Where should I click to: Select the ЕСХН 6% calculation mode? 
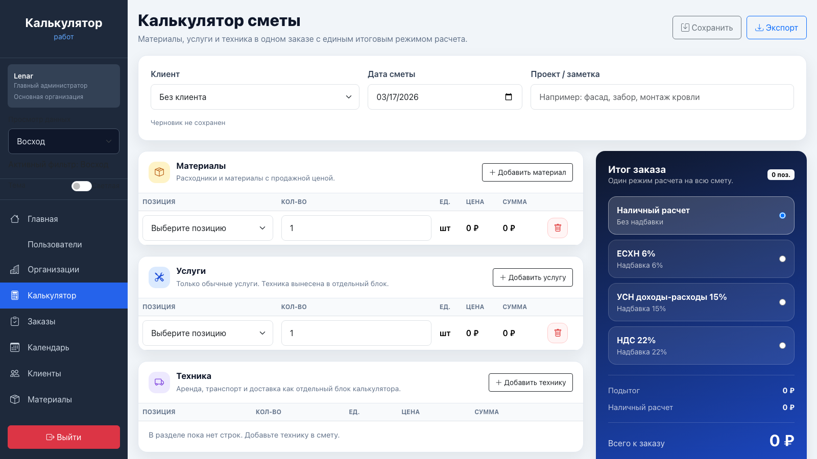pyautogui.click(x=701, y=259)
